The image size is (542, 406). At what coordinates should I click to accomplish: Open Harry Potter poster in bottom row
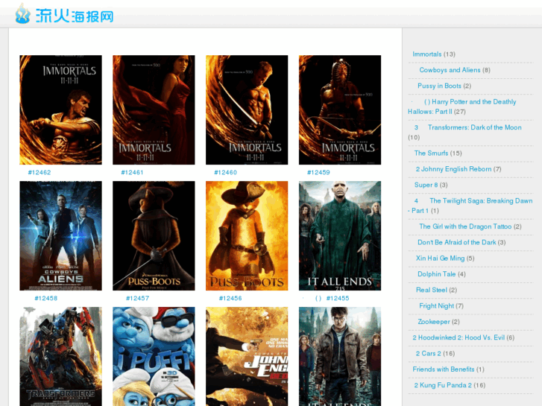340,357
